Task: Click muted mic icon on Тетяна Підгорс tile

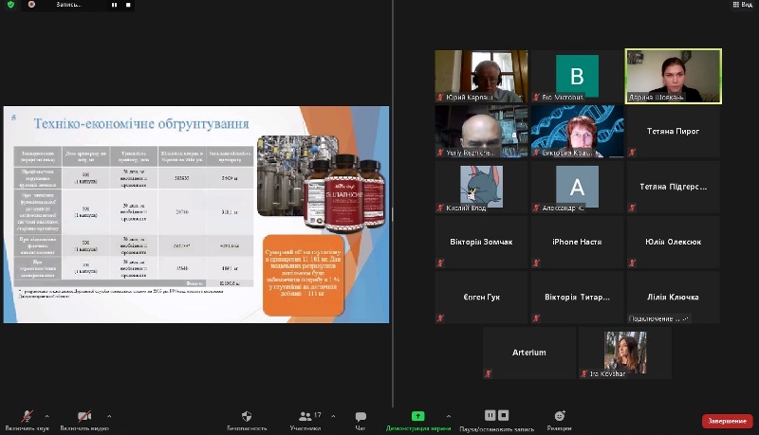Action: (x=632, y=208)
